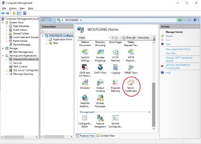Select WMI Control in tree
The image size is (201, 144).
(20, 67)
